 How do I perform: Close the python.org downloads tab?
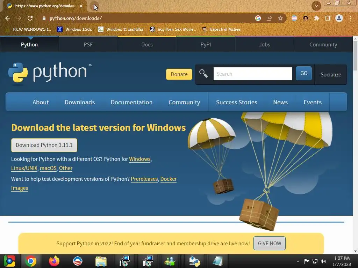81,6
